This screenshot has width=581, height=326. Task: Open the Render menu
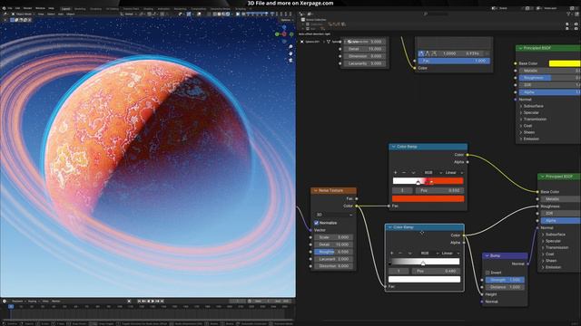coord(28,8)
